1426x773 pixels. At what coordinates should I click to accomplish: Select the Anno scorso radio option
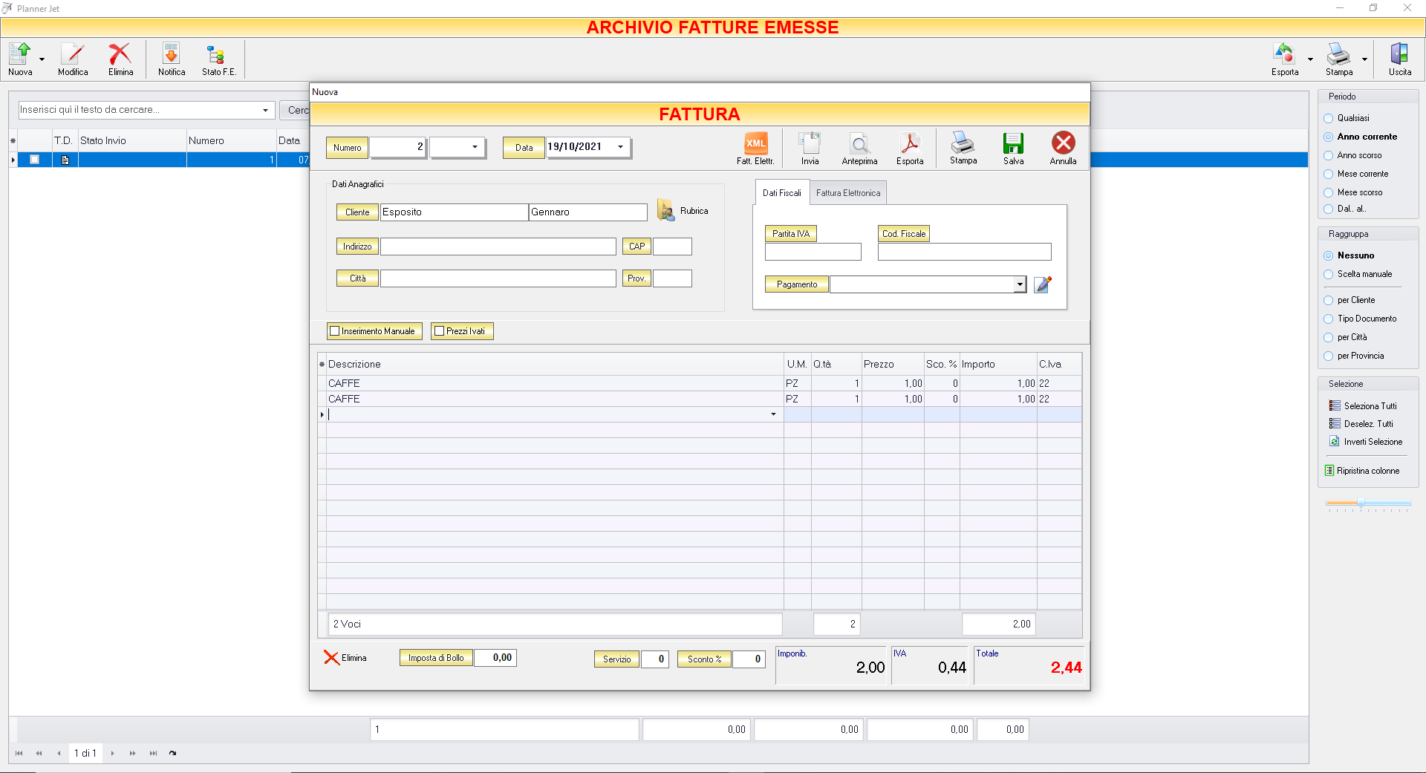1329,155
